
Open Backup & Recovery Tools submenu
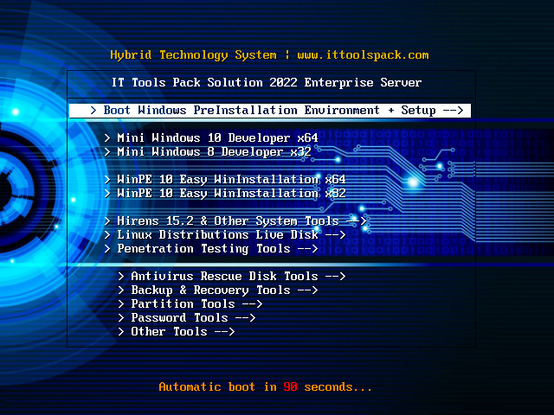pos(217,290)
